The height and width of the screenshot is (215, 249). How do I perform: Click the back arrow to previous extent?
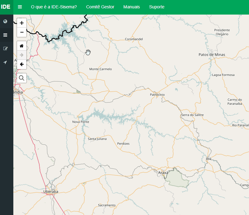click(x=21, y=64)
